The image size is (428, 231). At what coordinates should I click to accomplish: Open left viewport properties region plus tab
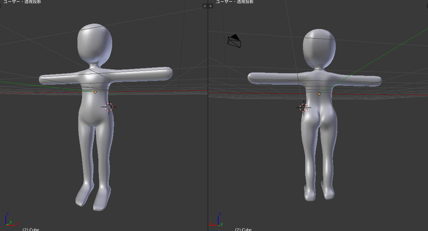click(205, 6)
